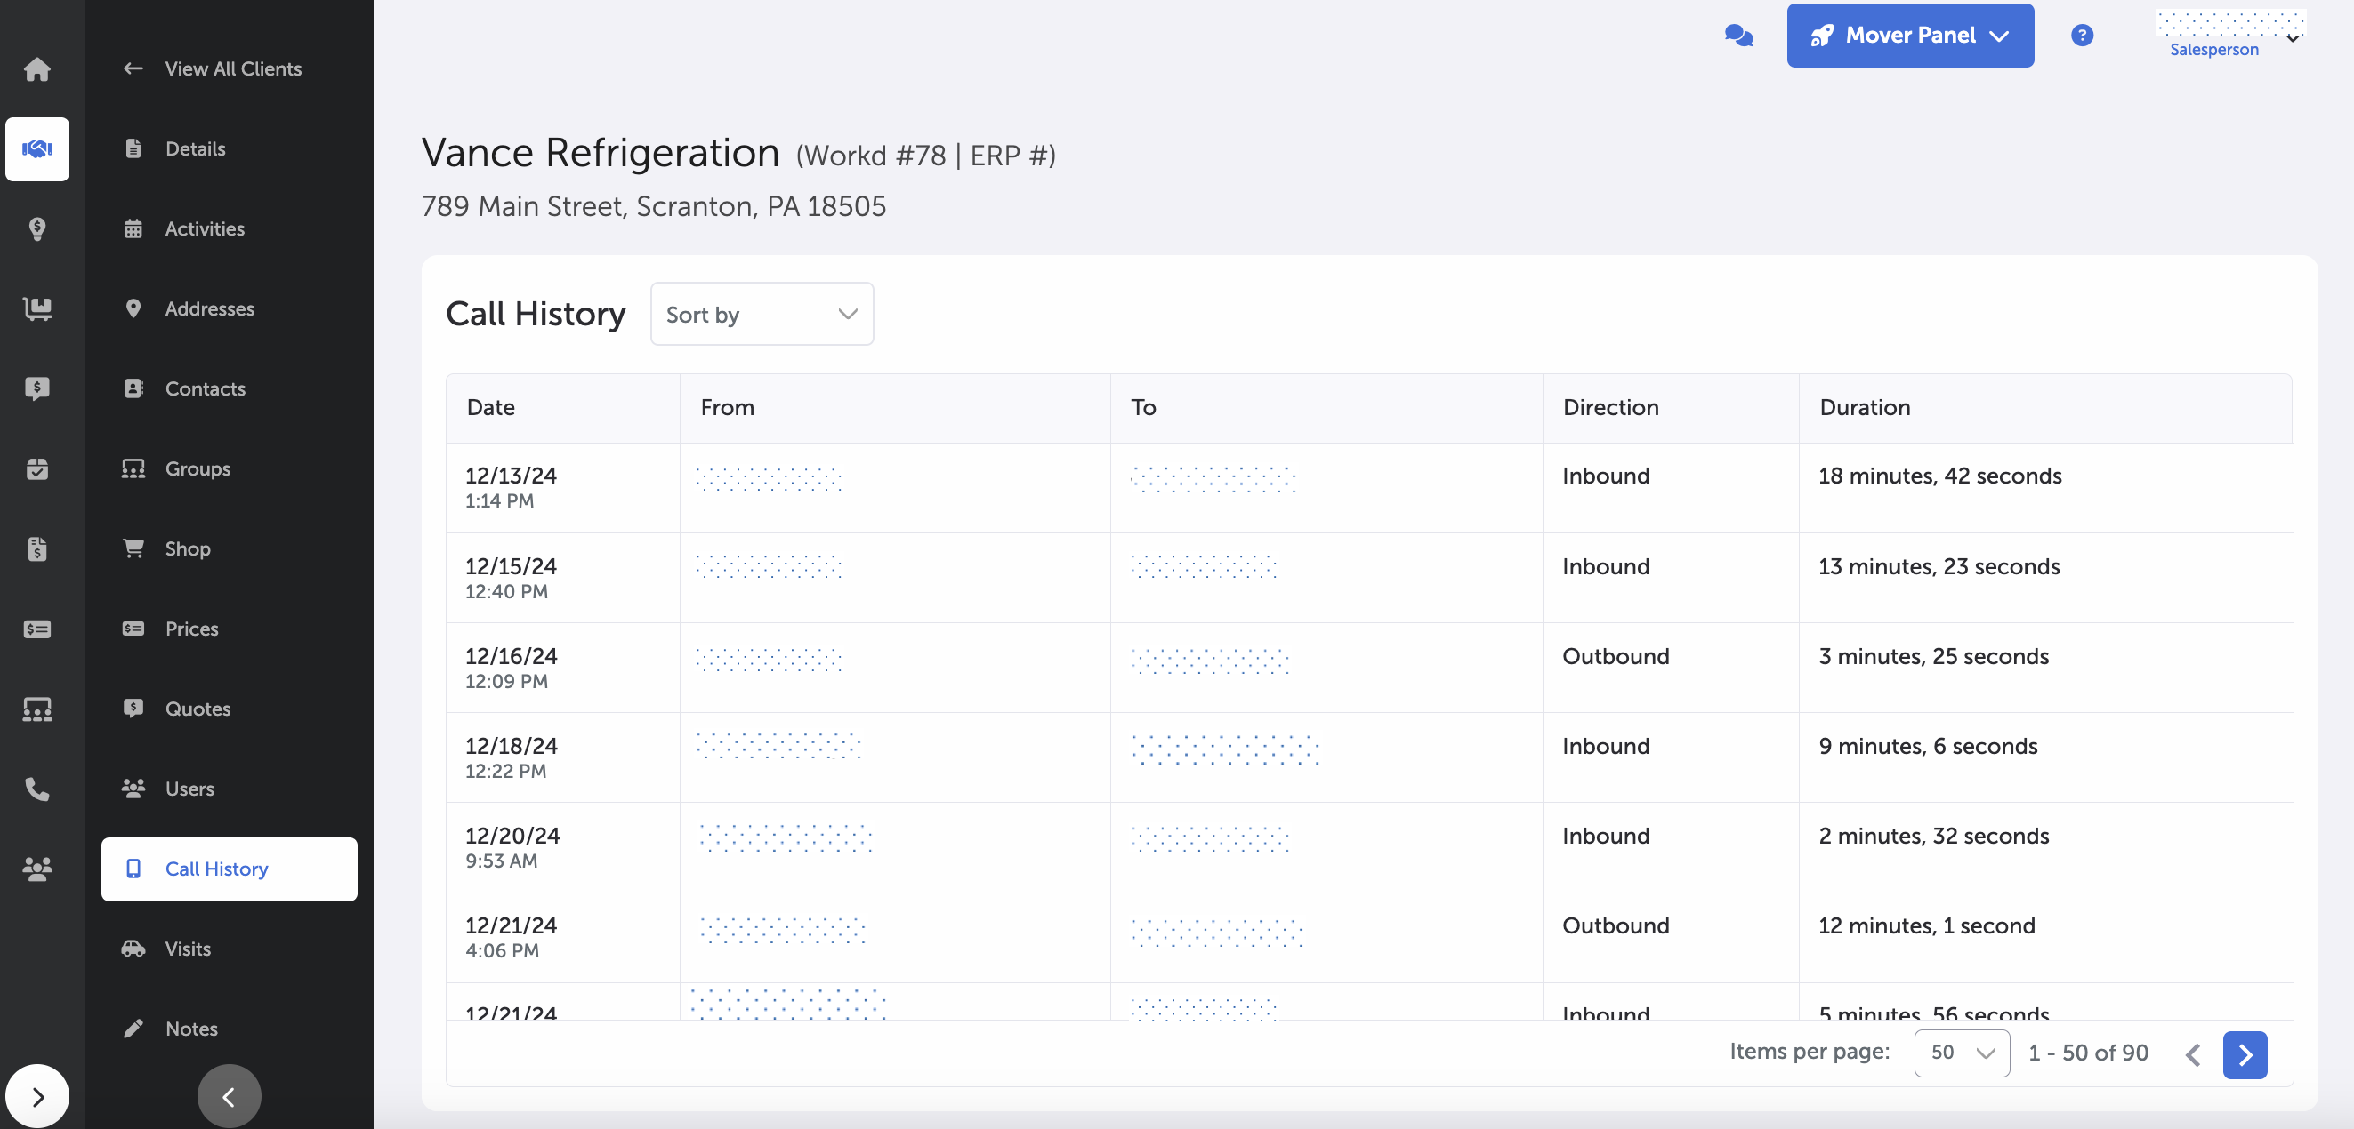
Task: Expand the left rail with arrow button
Action: [36, 1096]
